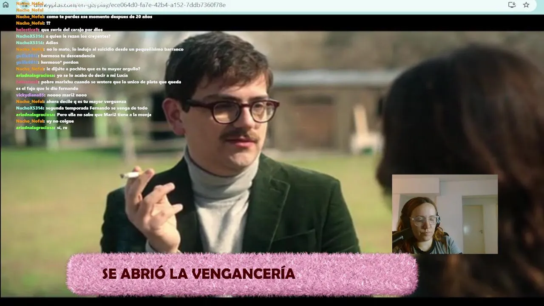Click chat line 'Pero ella no sabe que Mari2 tiene a la monja'

(104, 115)
